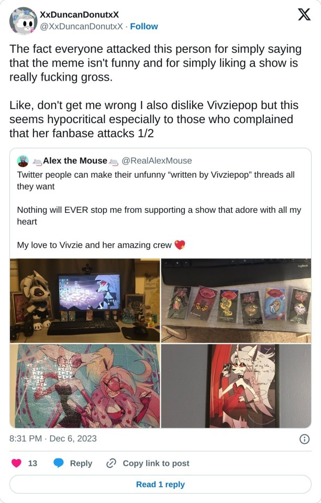View the signed red poster photo

tap(236, 386)
